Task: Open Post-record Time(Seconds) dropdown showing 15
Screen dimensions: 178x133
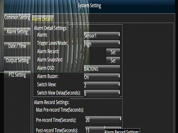Action: [x=103, y=130]
